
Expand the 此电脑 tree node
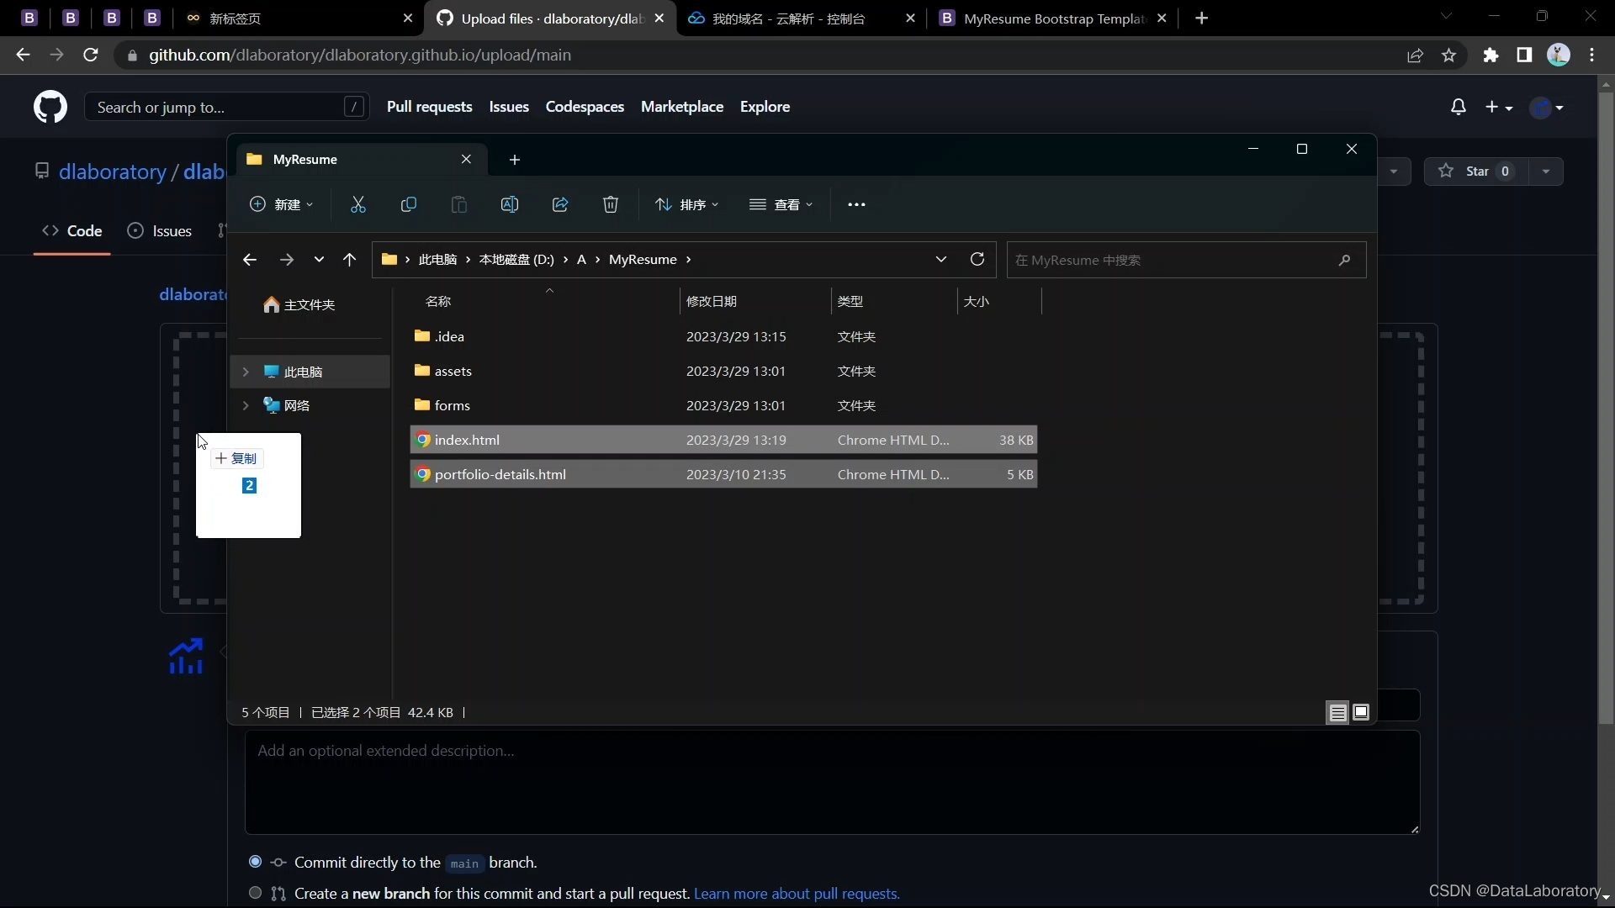coord(246,372)
